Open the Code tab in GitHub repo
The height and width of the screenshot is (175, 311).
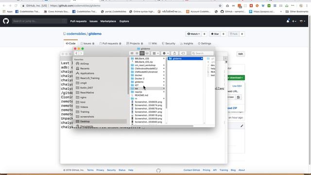point(71,43)
